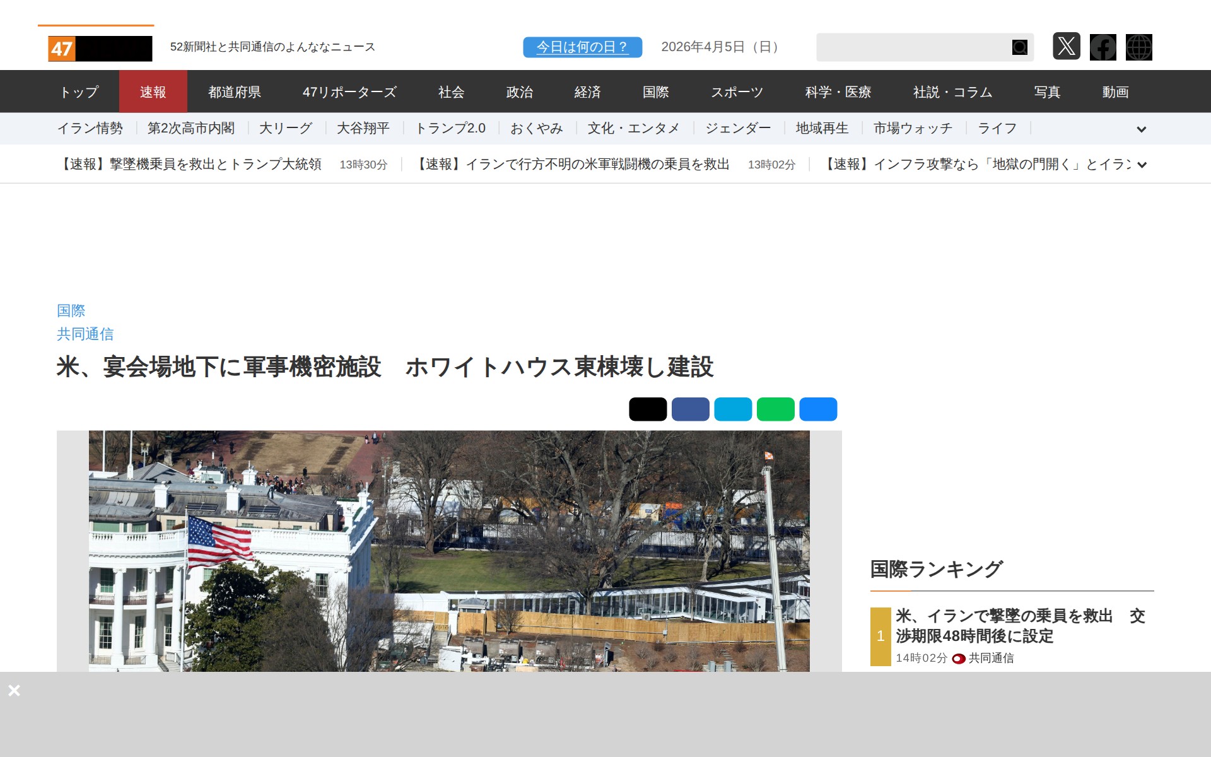
Task: Click the search magnifier icon
Action: 1019,47
